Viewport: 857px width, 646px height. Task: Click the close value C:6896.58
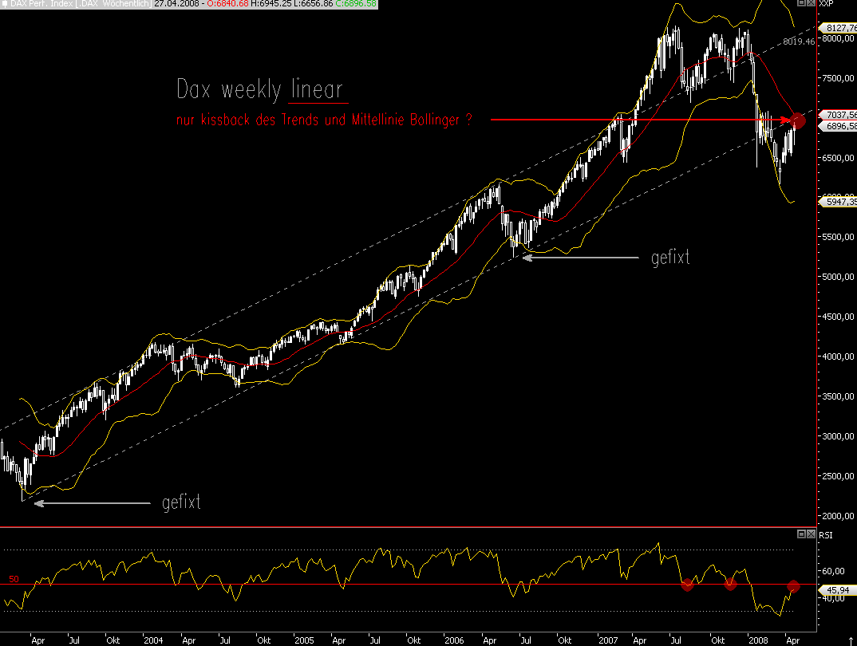pyautogui.click(x=356, y=4)
